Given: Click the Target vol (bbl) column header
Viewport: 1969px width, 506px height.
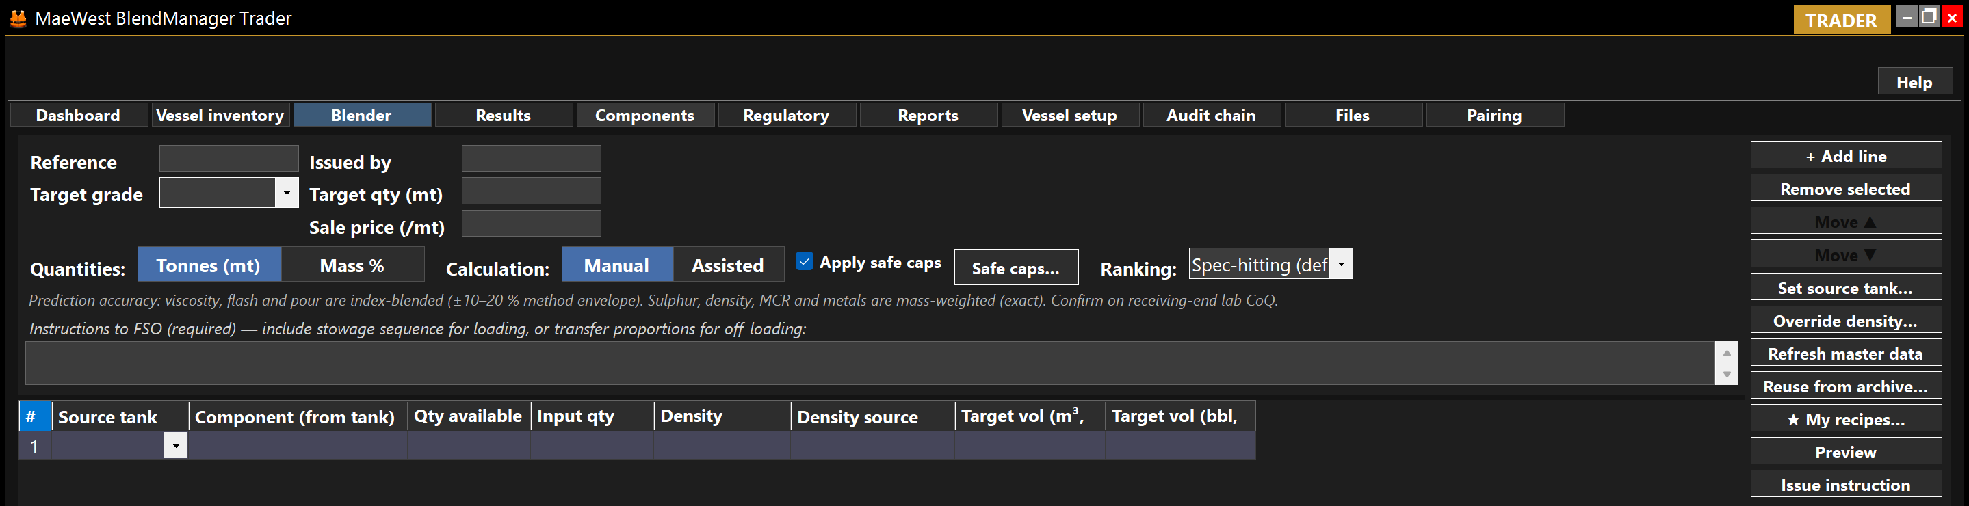Looking at the screenshot, I should coord(1181,416).
